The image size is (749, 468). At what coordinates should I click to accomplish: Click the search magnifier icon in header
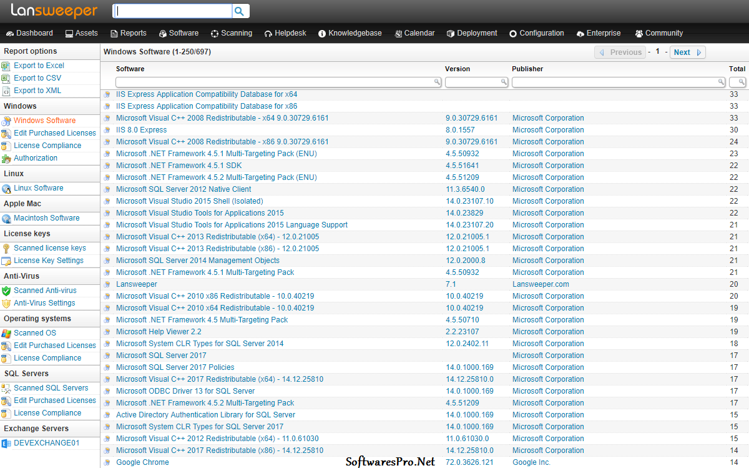pyautogui.click(x=240, y=11)
